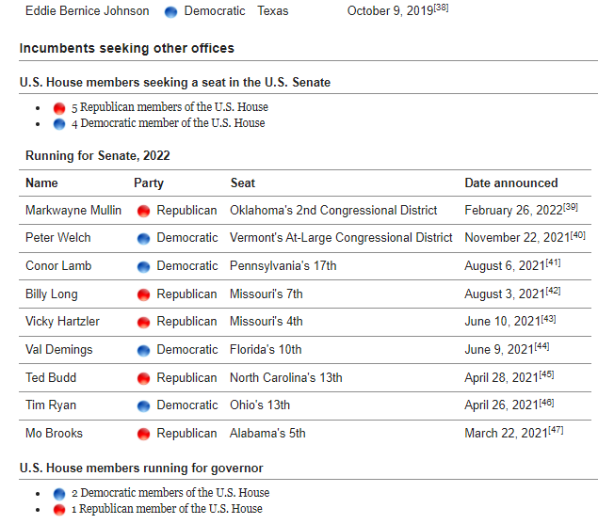Open citation [41] after August 6, 2021
The width and height of the screenshot is (598, 524).
(x=553, y=262)
